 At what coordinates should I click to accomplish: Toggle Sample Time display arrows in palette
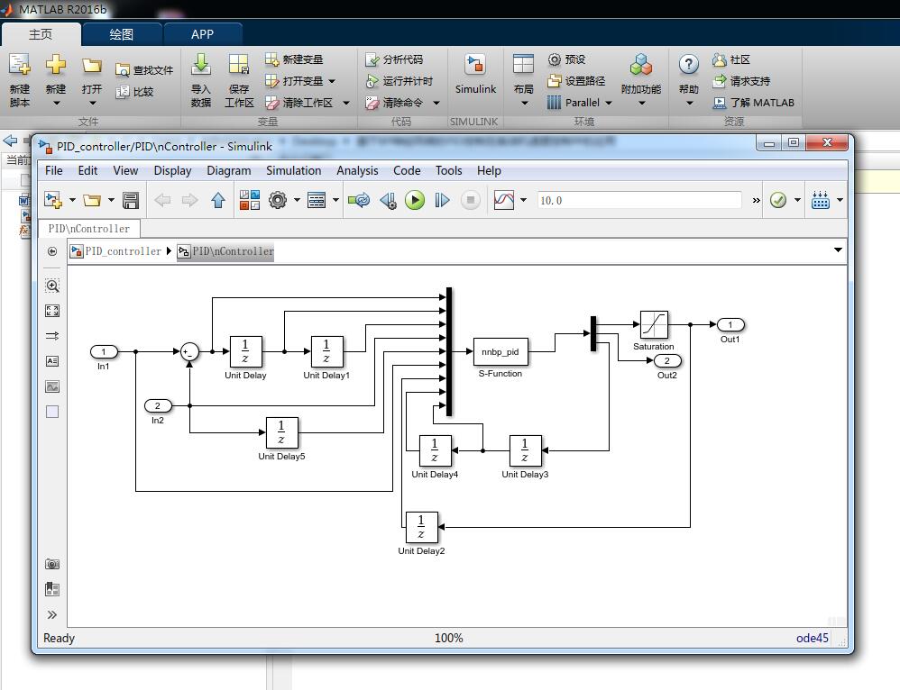click(52, 335)
